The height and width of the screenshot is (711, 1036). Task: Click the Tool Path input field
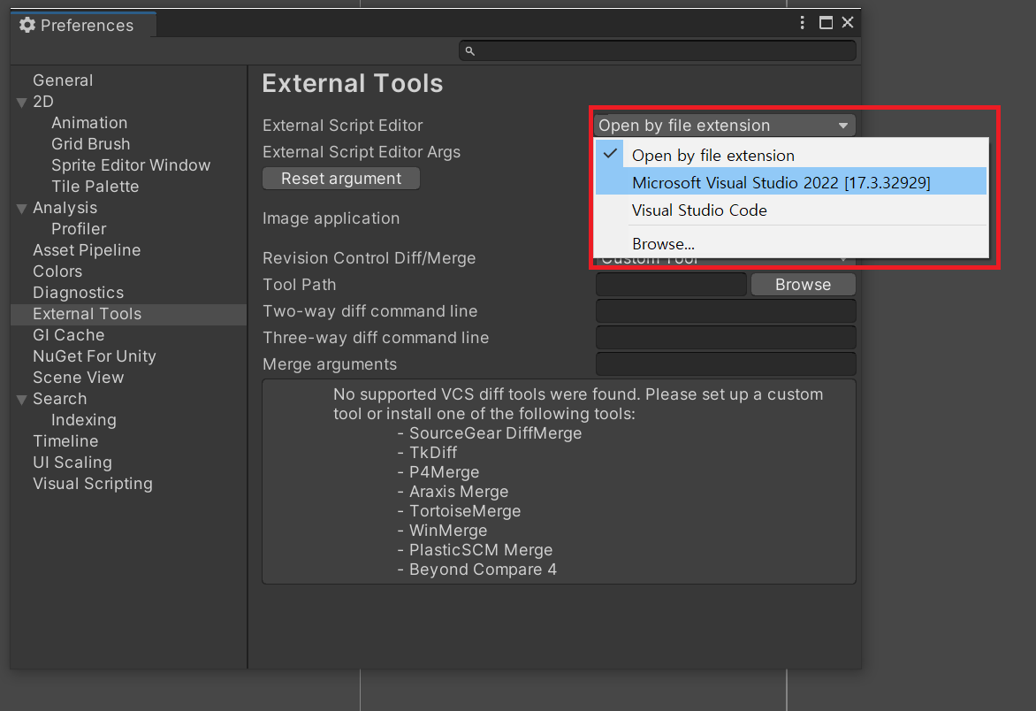coord(671,285)
